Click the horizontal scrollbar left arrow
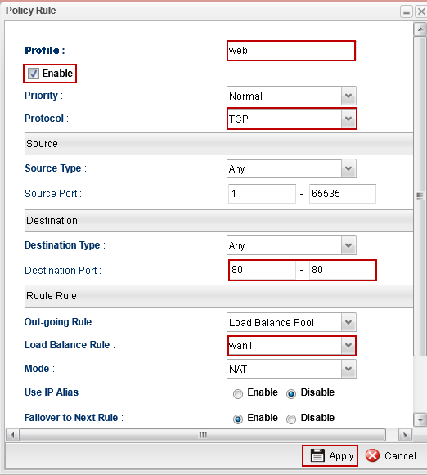The height and width of the screenshot is (475, 427). (x=12, y=435)
